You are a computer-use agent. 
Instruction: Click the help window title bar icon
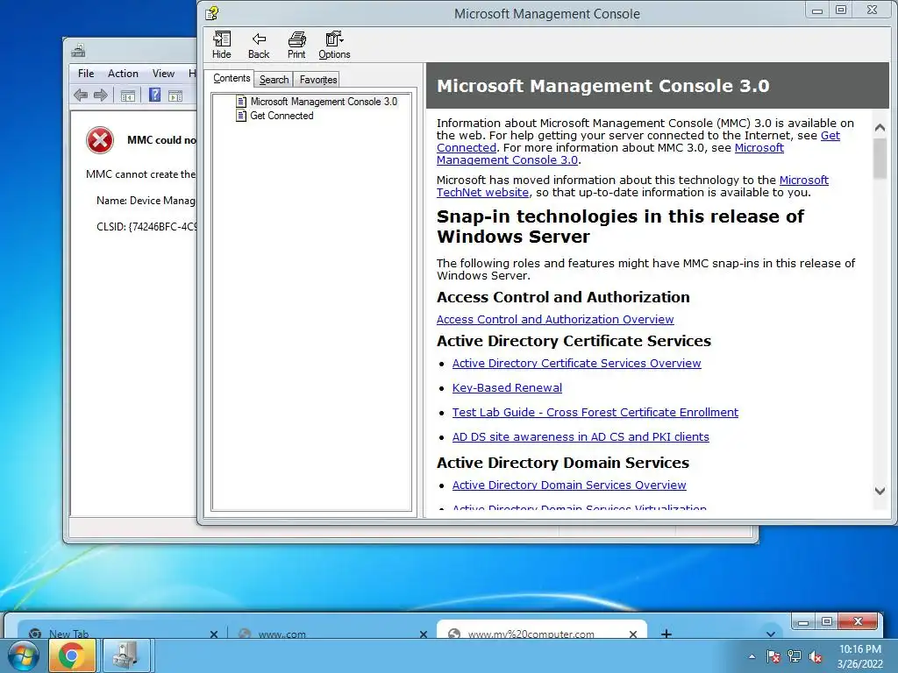[x=212, y=12]
